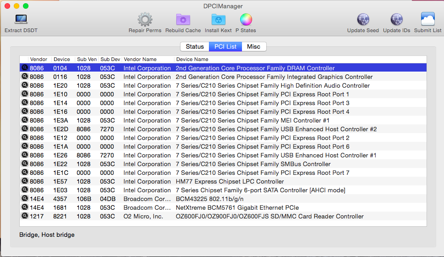Sort by Vendor column header

click(x=39, y=59)
